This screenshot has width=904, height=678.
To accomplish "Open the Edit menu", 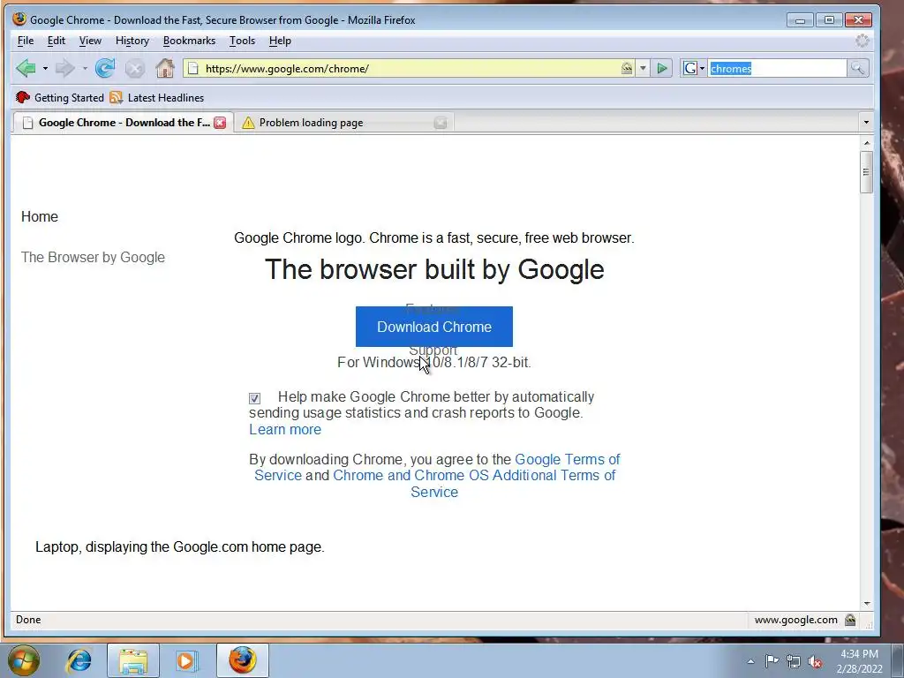I will coord(56,41).
